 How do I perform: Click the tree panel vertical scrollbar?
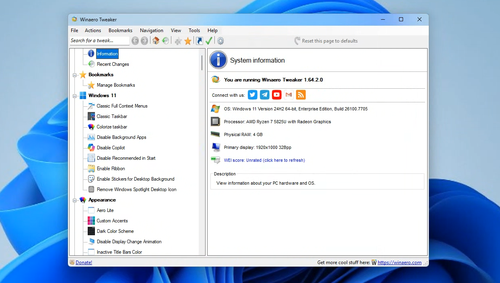point(202,63)
